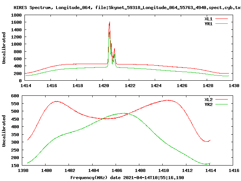This screenshot has height=181, width=241.
Task: Click the XL1 red peak near 1600
Action: pyautogui.click(x=110, y=22)
